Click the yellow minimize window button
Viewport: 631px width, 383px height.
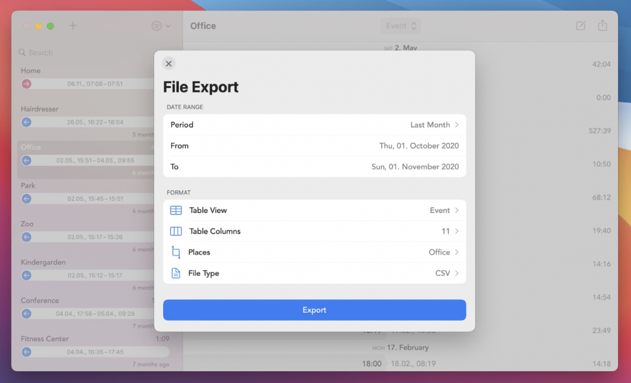[38, 26]
